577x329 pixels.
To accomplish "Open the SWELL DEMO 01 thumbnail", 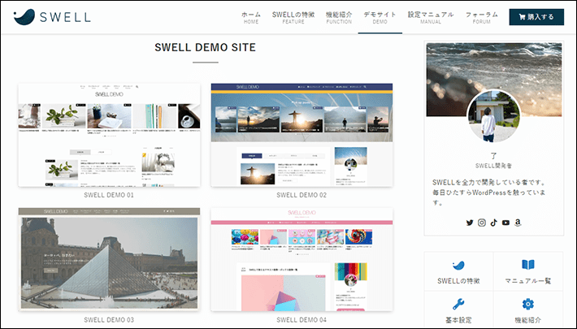I will [x=109, y=134].
